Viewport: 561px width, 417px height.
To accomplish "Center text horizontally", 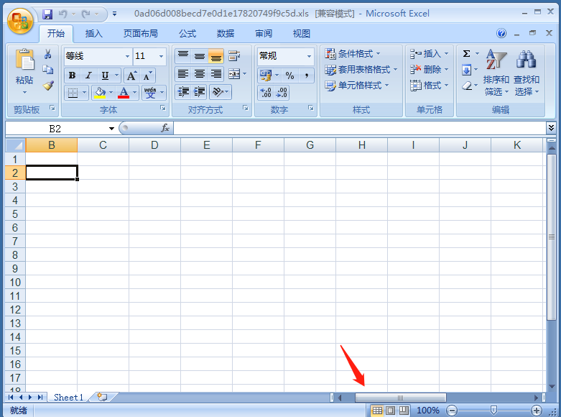I will (199, 74).
